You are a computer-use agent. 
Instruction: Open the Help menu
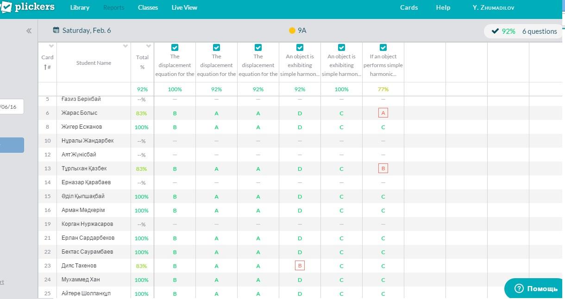pos(443,7)
